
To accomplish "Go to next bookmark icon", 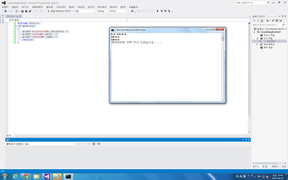I will click(x=165, y=11).
